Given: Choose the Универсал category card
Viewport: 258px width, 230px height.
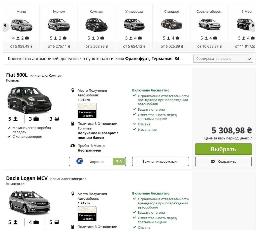Looking at the screenshot, I should click(134, 27).
